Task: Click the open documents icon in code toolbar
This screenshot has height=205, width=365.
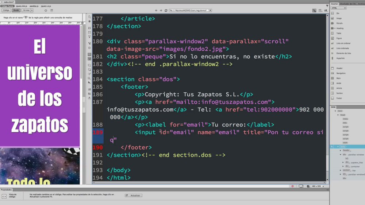Action: point(89,17)
